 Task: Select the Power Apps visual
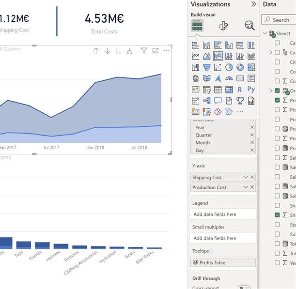point(218,112)
